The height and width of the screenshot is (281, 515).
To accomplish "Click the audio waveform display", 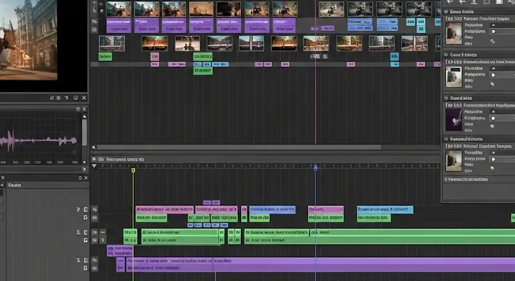I will tap(39, 140).
